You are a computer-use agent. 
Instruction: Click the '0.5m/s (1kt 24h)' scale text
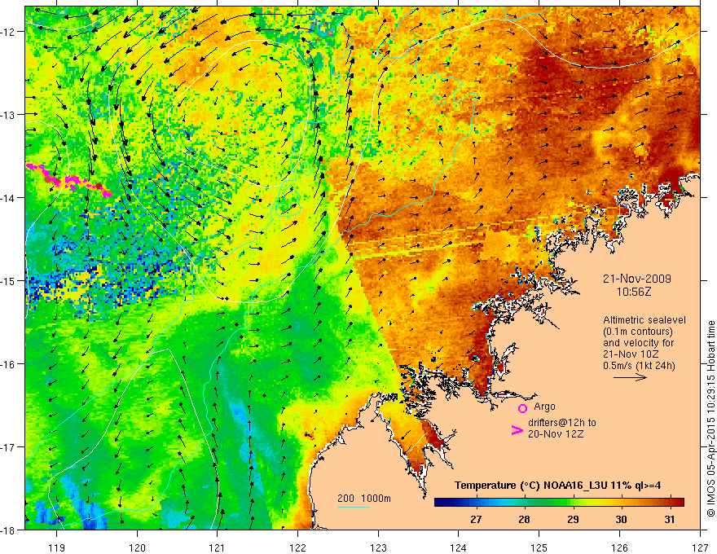(639, 365)
